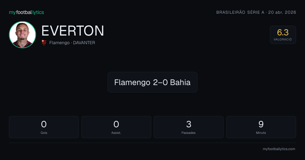Viewport: 305px width, 160px height.
Task: Click the Brasileirão Série A competition label
Action: [240, 12]
